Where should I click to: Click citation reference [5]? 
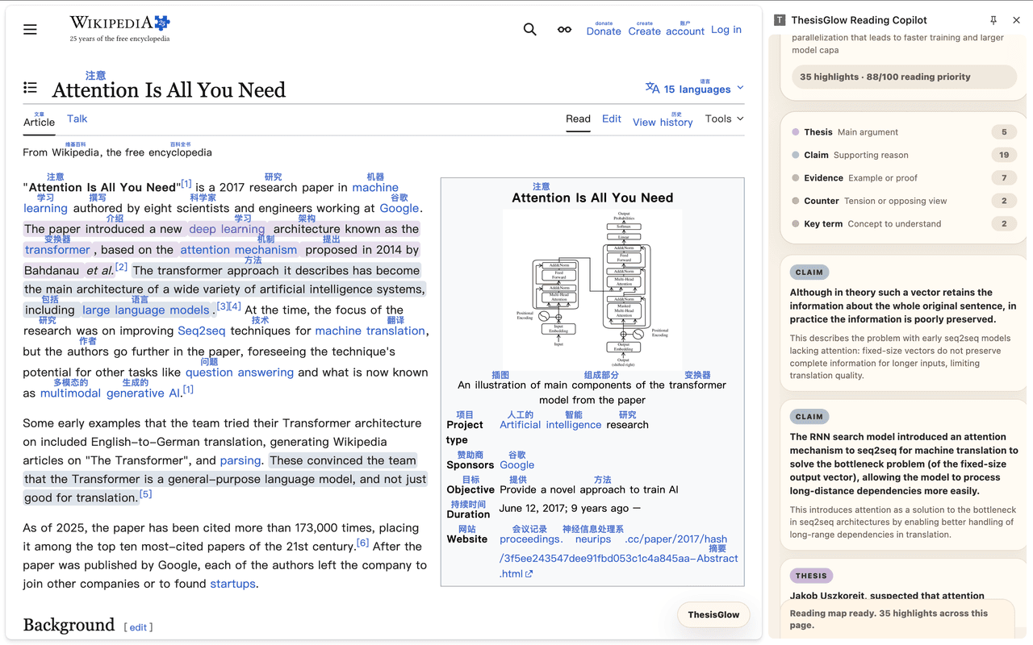pos(145,493)
